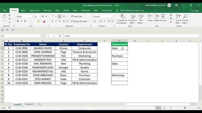
Task: Open Sort & Filter menu
Action: (x=178, y=19)
